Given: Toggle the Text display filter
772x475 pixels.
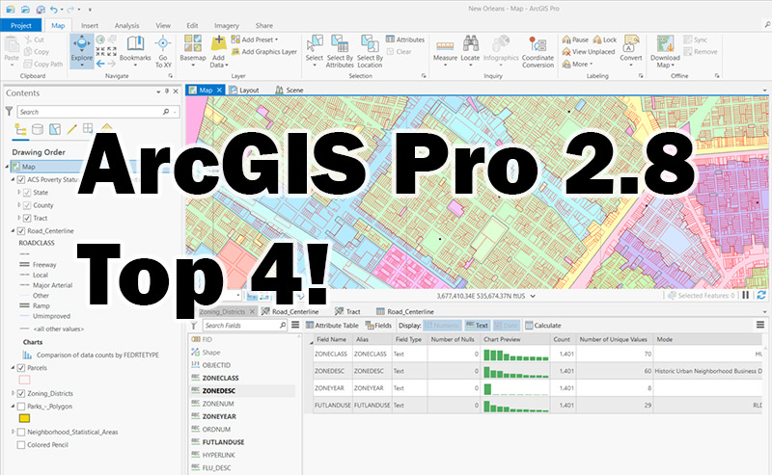Looking at the screenshot, I should (477, 326).
